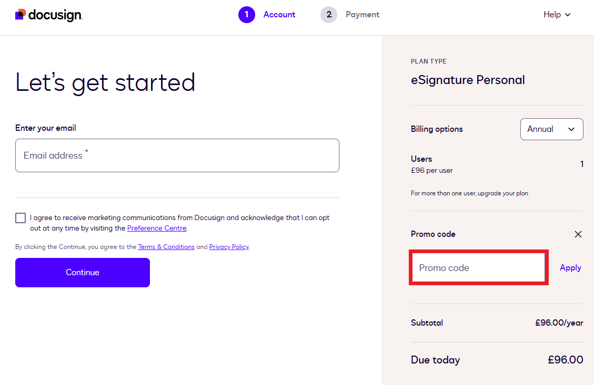
Task: Click the eSignature Personal plan title
Action: tap(468, 79)
